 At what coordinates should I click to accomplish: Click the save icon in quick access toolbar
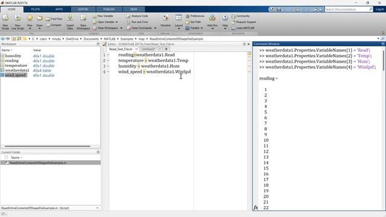279,10
